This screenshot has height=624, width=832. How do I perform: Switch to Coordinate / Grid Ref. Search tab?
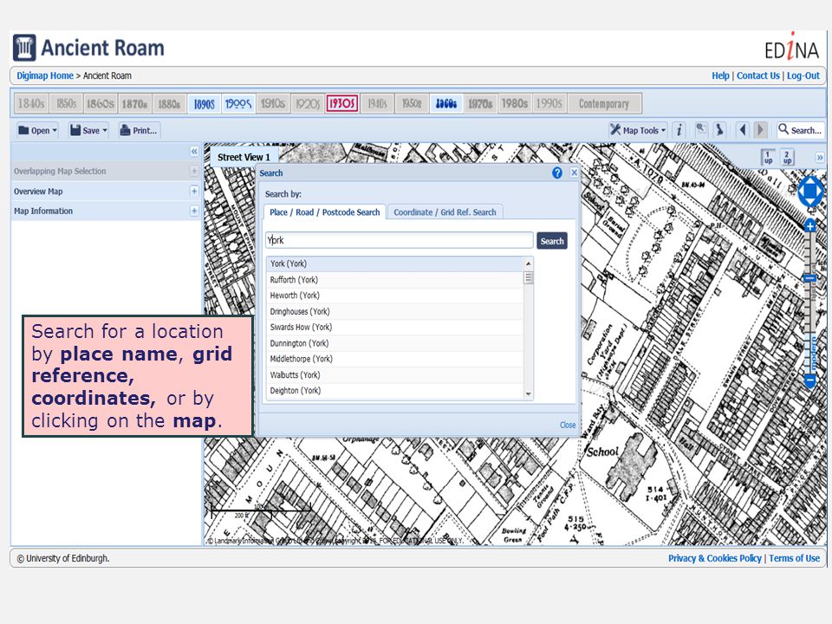445,212
